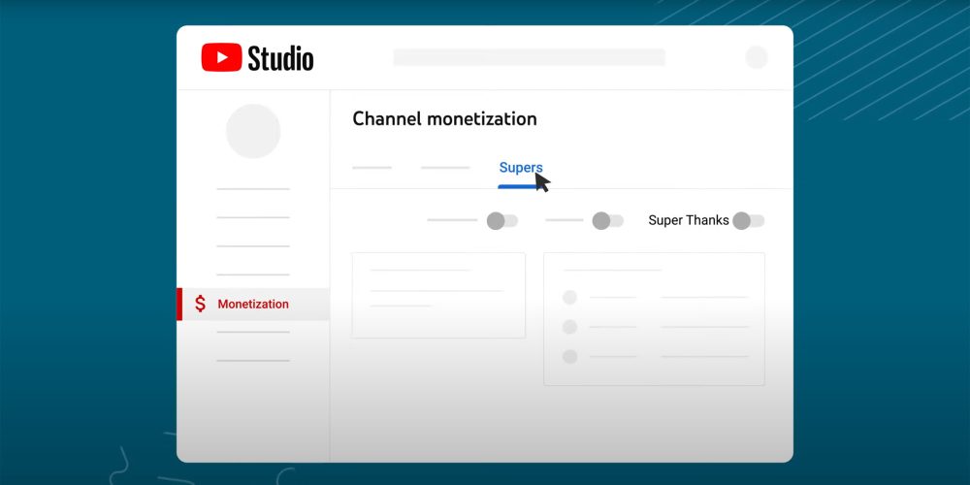970x485 pixels.
Task: Select the first placeholder tab under Channel monetization
Action: 372,168
